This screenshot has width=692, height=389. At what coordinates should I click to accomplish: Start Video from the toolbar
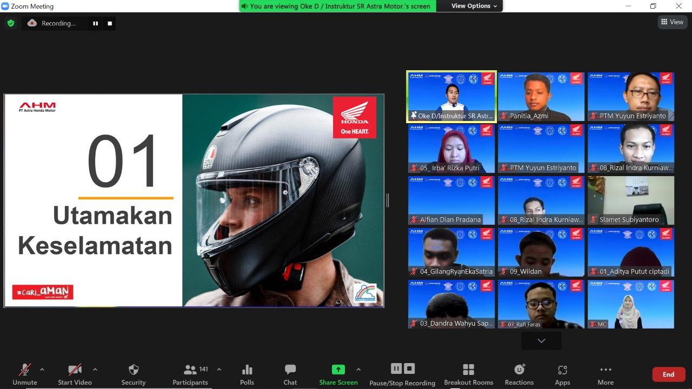coord(75,374)
